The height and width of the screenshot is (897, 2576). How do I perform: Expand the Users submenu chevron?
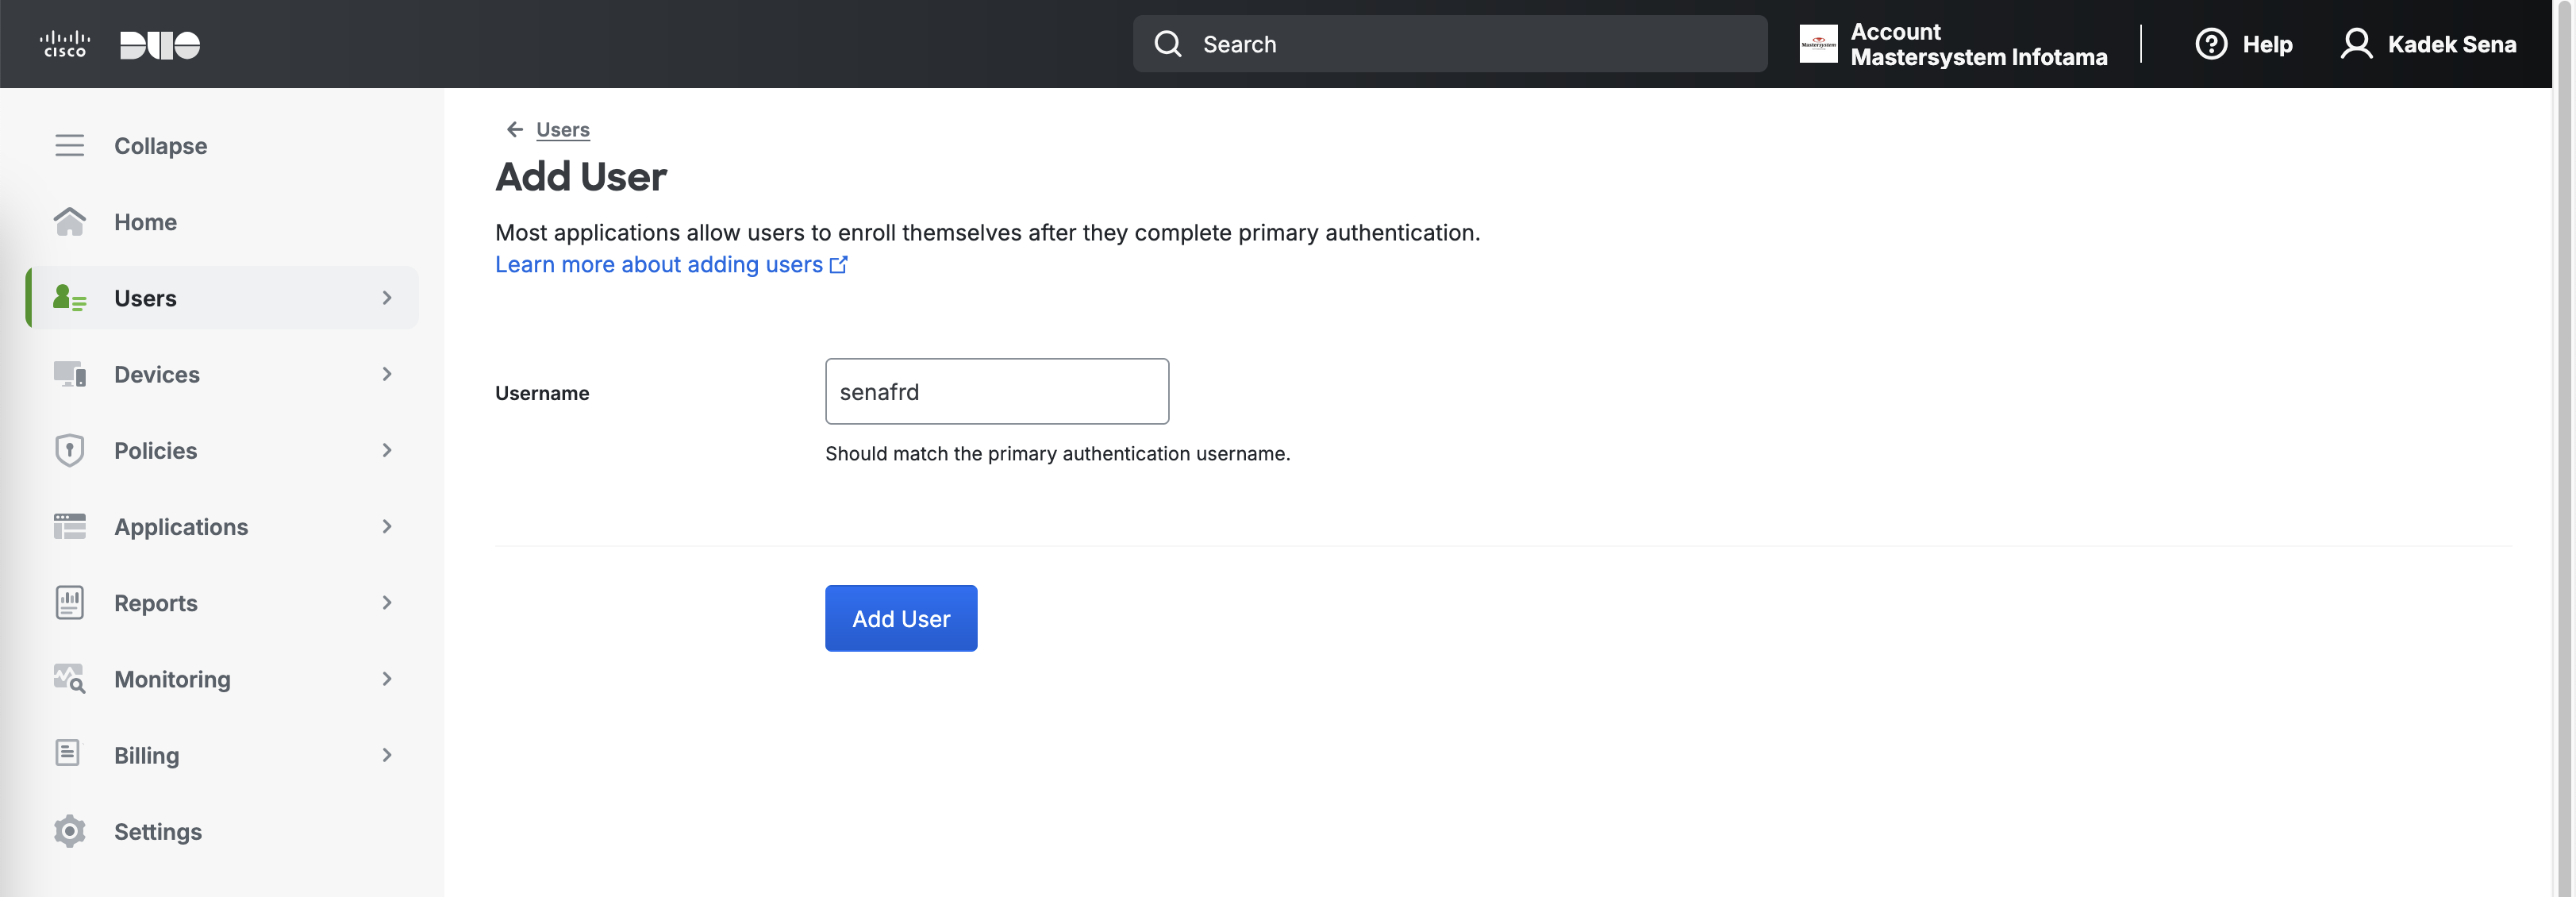pos(387,298)
